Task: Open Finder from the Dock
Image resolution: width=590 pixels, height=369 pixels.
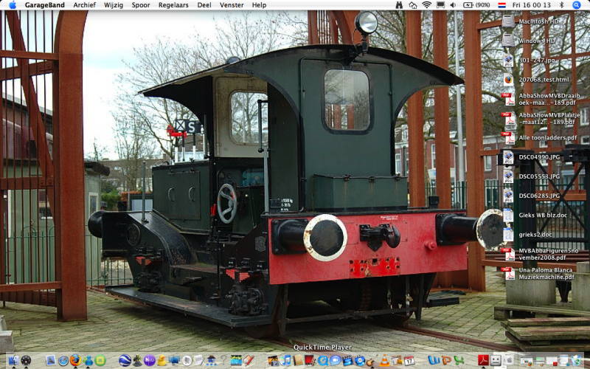Action: (x=13, y=360)
